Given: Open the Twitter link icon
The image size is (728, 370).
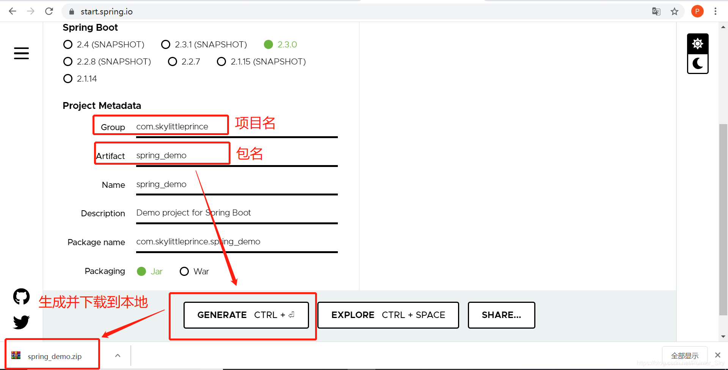Looking at the screenshot, I should [x=21, y=322].
